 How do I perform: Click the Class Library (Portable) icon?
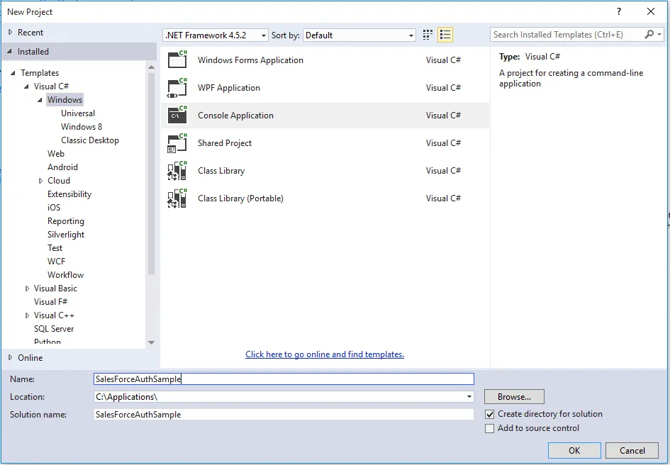pyautogui.click(x=177, y=198)
